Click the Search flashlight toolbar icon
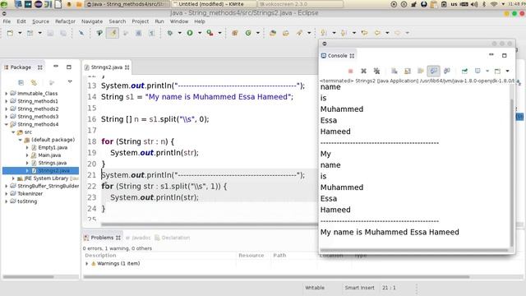This screenshot has width=526, height=296. pos(299,33)
